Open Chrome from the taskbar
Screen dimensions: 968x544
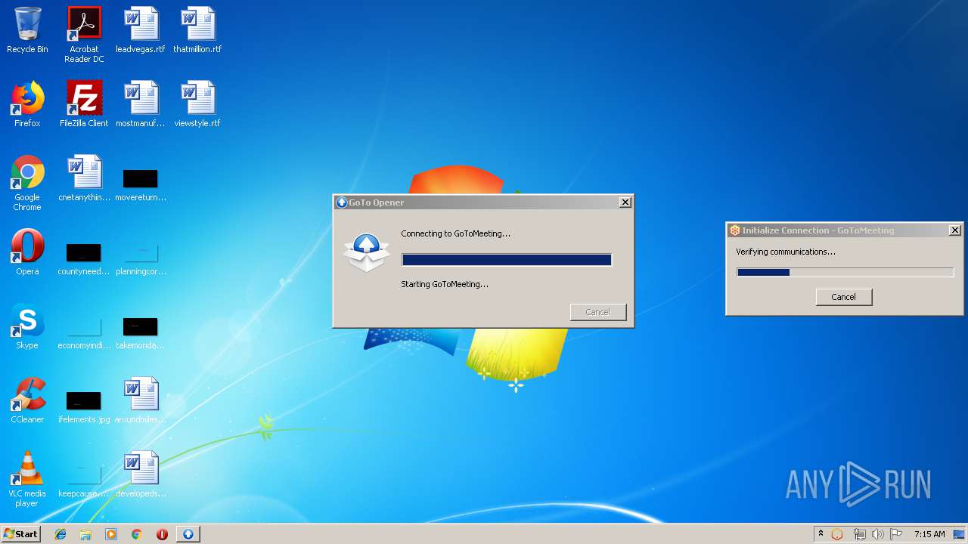coord(137,534)
